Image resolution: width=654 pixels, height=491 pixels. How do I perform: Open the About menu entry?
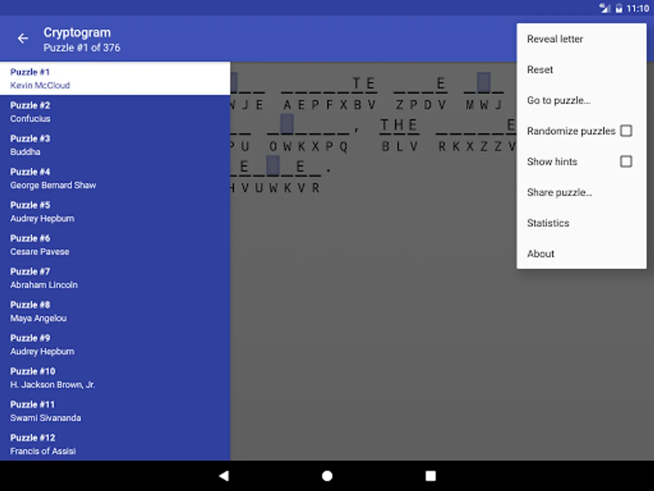point(582,253)
